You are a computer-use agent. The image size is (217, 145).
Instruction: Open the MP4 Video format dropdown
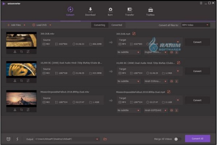pyautogui.click(x=196, y=25)
